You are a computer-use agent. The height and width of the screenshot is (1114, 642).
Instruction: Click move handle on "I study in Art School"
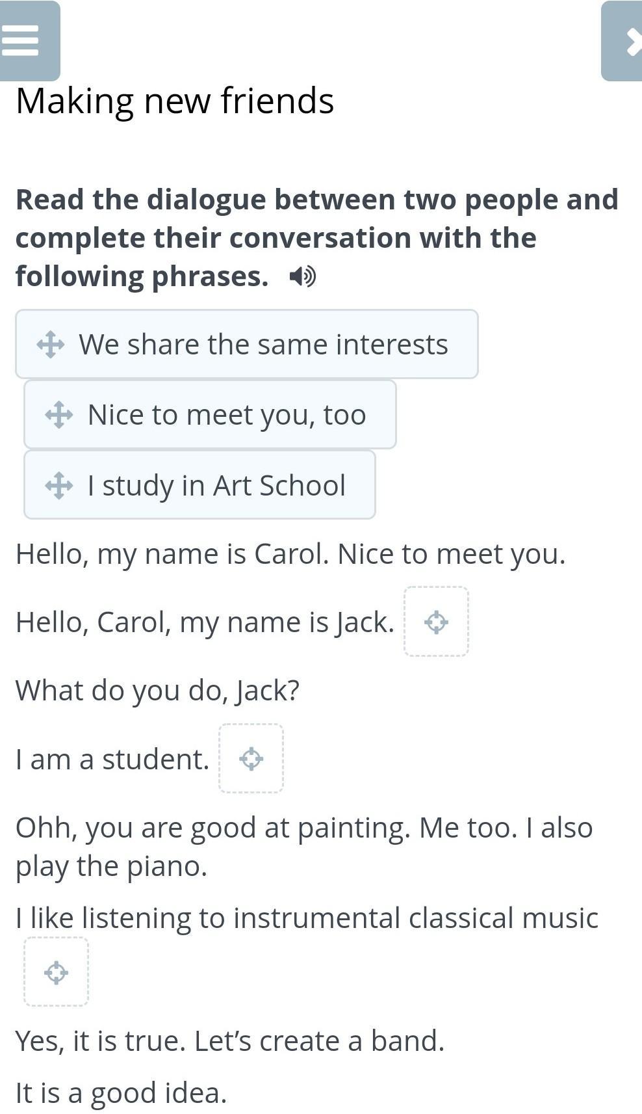(58, 485)
